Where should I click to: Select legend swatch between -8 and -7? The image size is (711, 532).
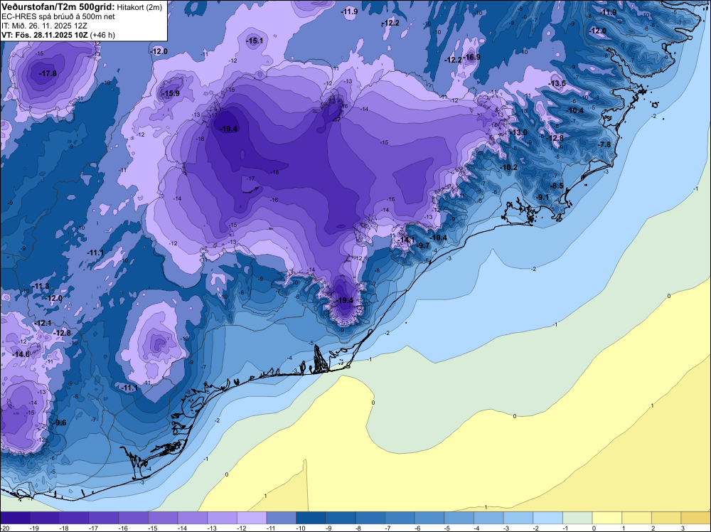pyautogui.click(x=370, y=518)
